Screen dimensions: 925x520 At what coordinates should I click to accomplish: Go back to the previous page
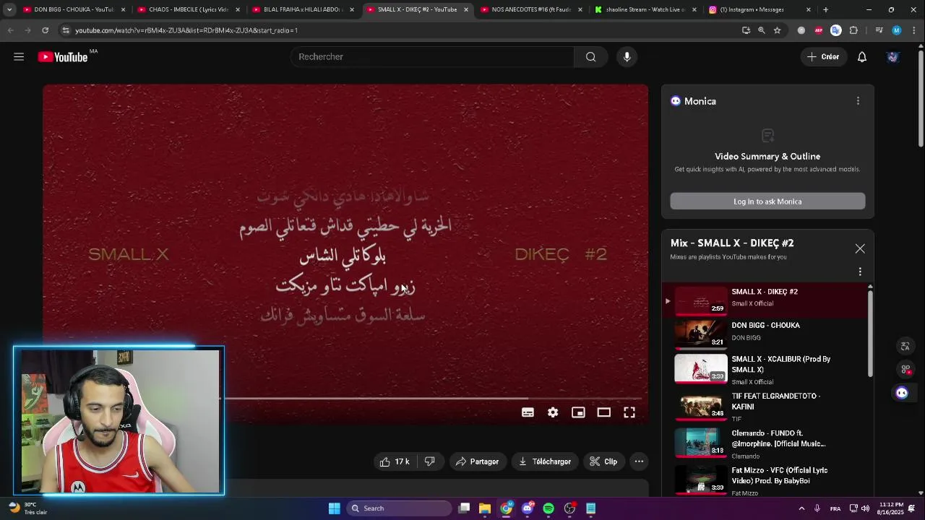pos(10,30)
